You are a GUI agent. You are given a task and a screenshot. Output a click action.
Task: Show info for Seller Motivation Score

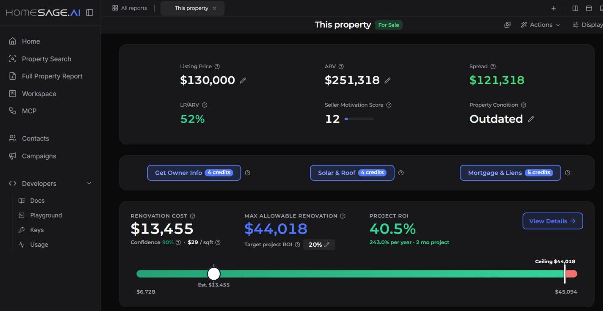(389, 105)
